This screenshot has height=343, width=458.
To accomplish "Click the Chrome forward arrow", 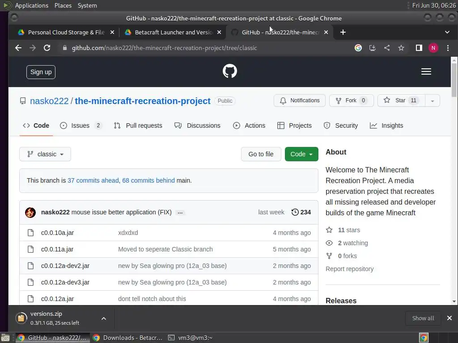I will pyautogui.click(x=32, y=48).
